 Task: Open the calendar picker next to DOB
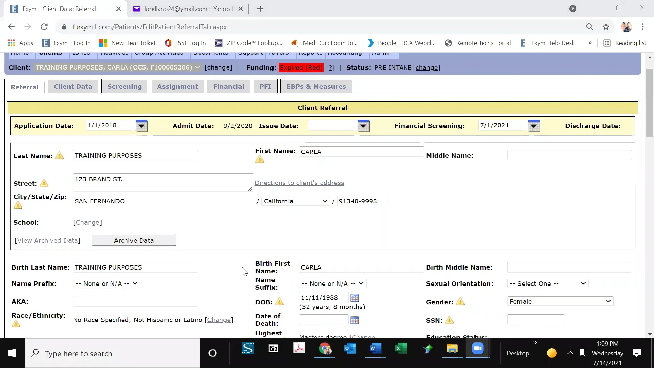[354, 297]
